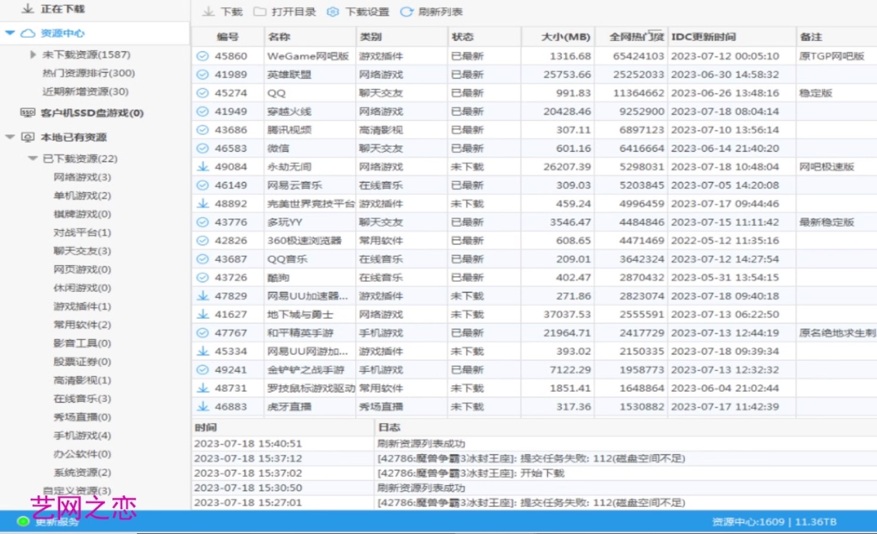877x534 pixels.
Task: Click the SSD icon beside 客户机SSD盘游戏
Action: coord(28,112)
